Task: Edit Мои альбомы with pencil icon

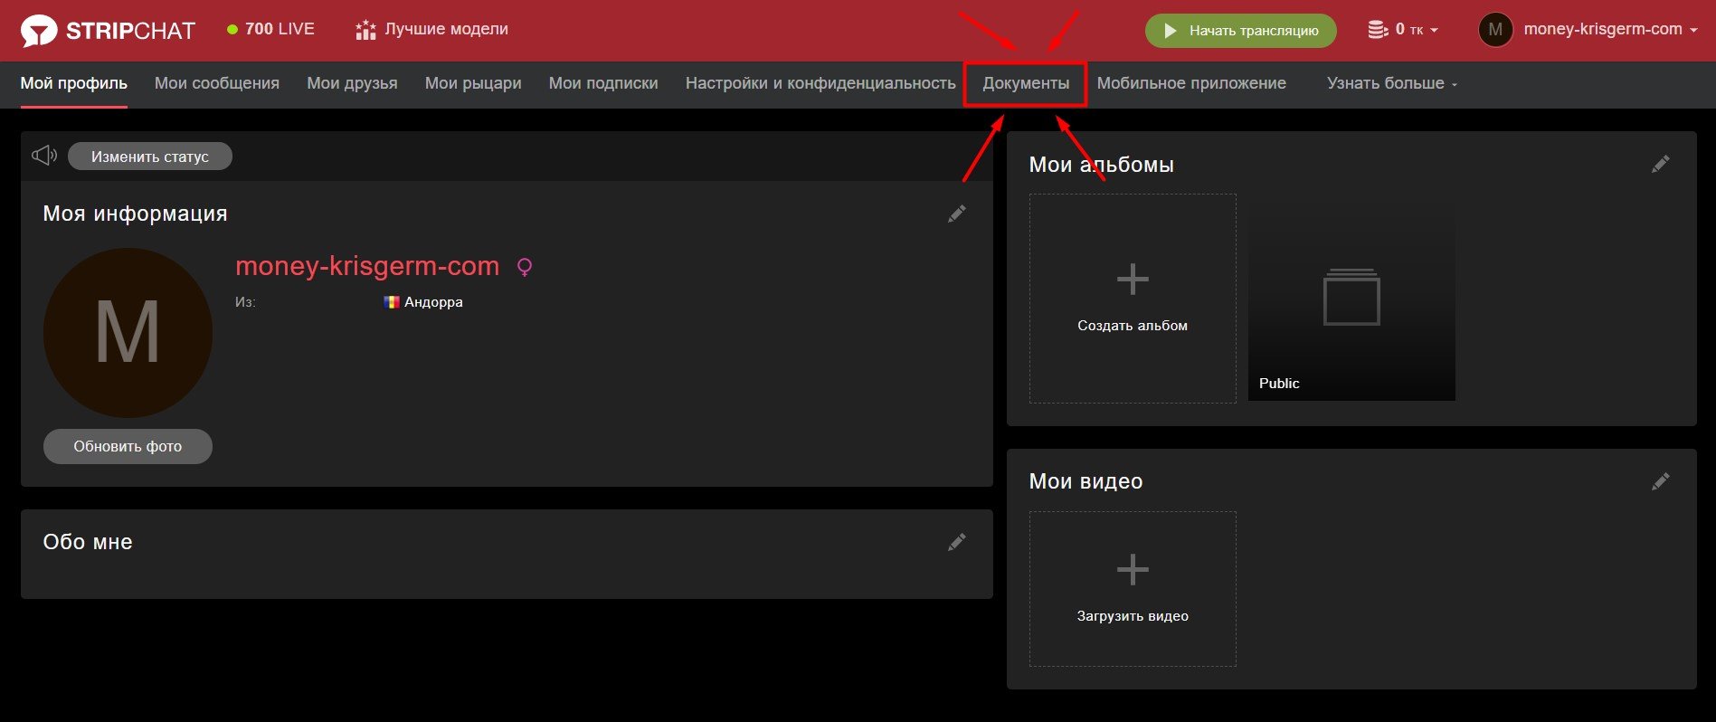Action: (x=1660, y=164)
